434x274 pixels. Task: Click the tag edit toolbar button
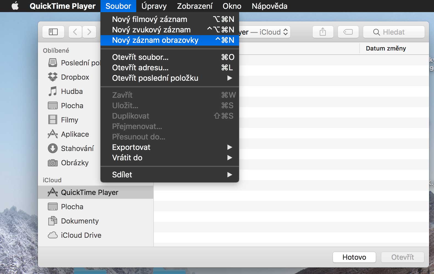(x=348, y=32)
